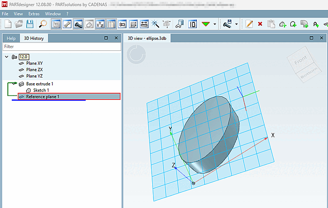Select Plane ZX in the tree
328x208 pixels.
(x=34, y=70)
